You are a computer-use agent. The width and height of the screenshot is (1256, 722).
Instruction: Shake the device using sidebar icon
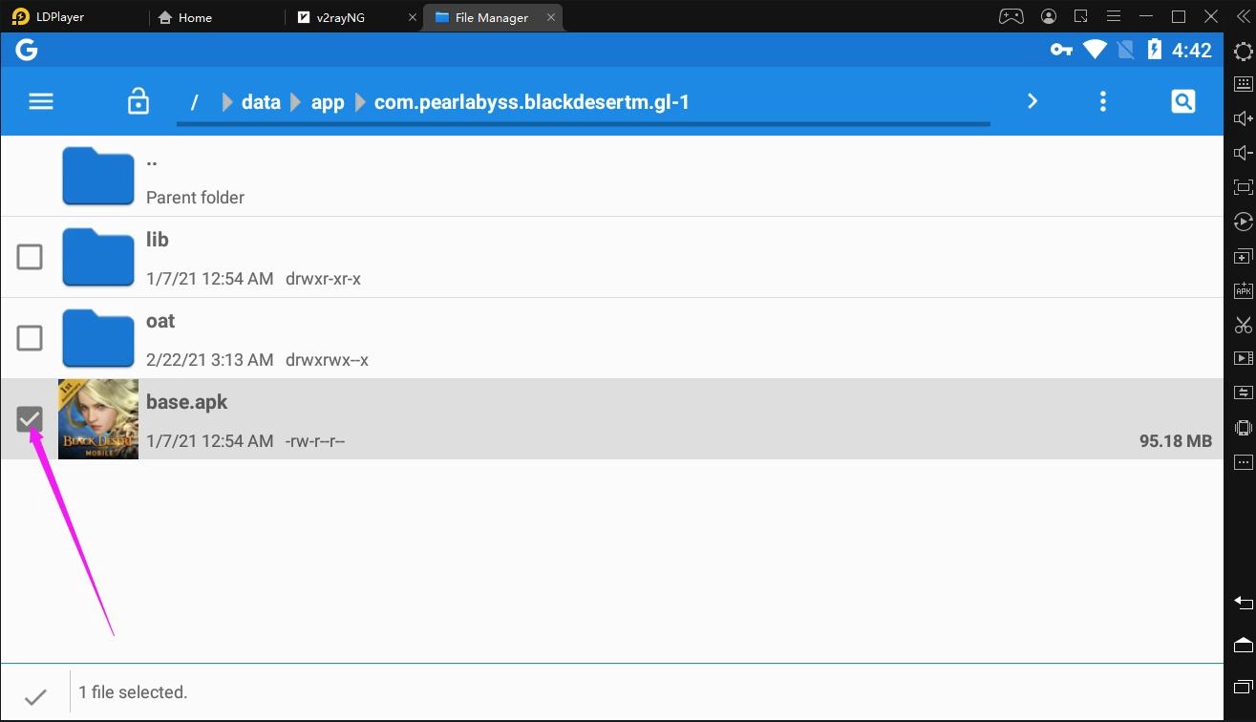pyautogui.click(x=1243, y=427)
